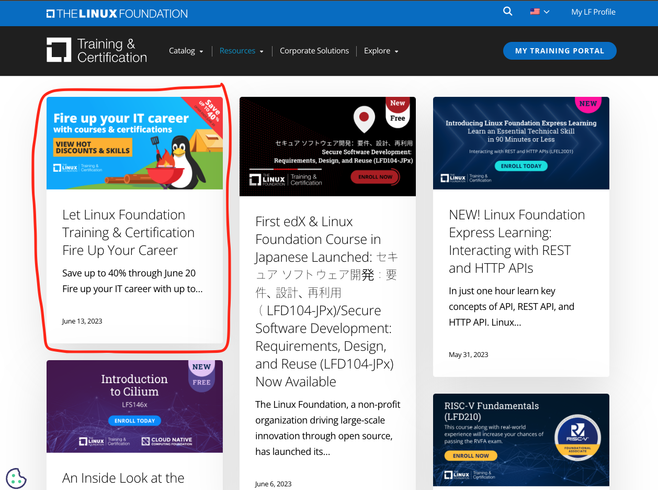Open First edX & Linux Foundation Course article title

(326, 302)
